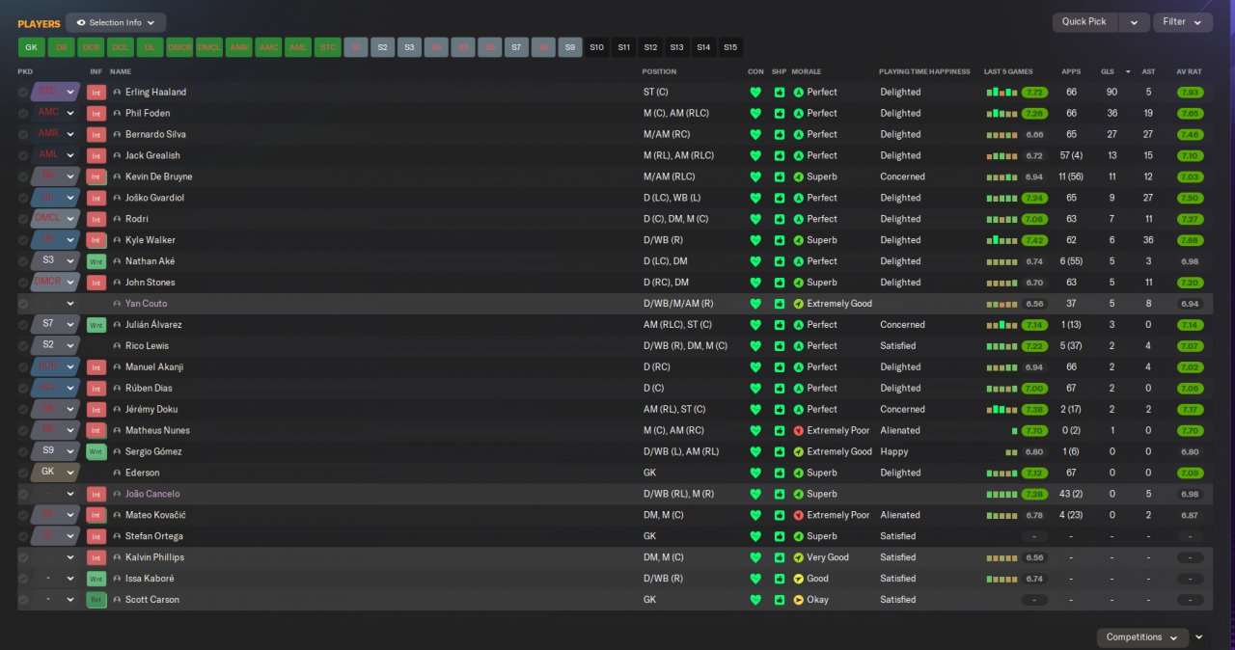Click the Quick Pick button
The image size is (1235, 650).
pos(1084,22)
